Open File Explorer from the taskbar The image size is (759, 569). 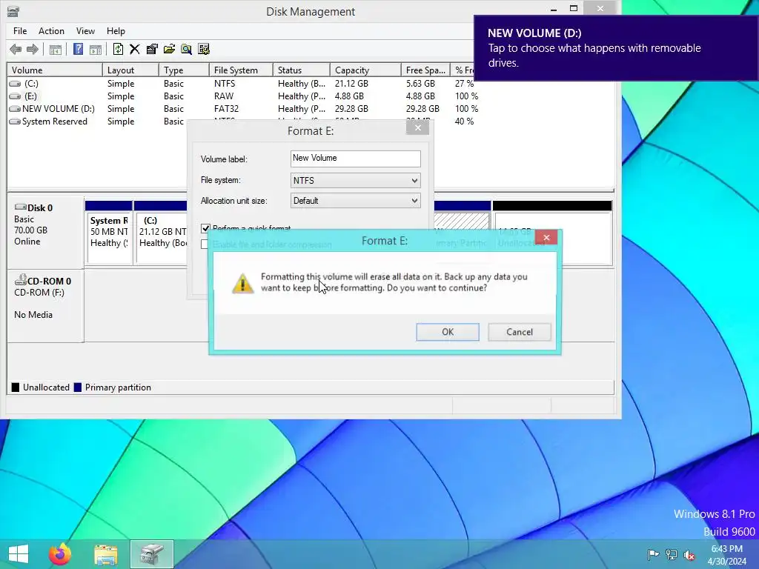click(x=106, y=554)
